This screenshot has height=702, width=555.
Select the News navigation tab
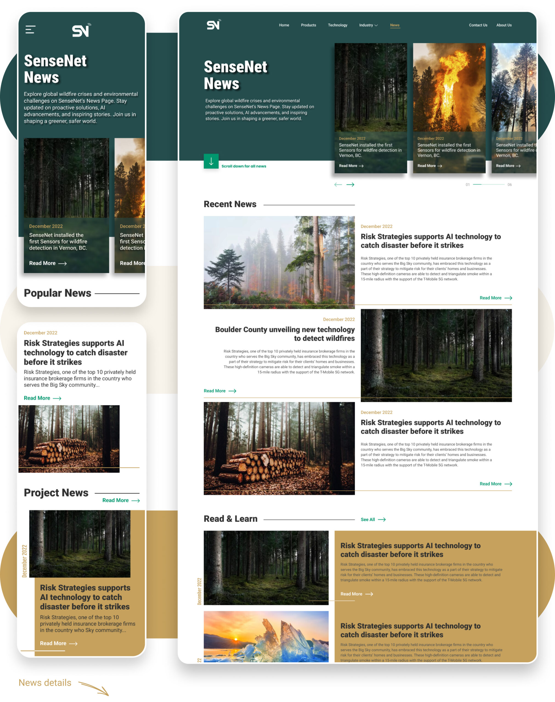pyautogui.click(x=395, y=25)
